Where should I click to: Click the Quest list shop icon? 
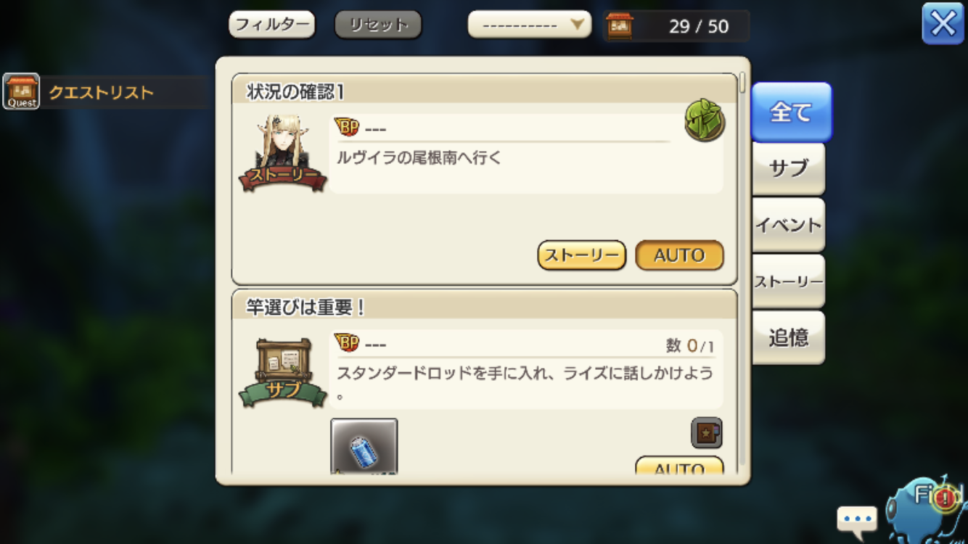(21, 91)
